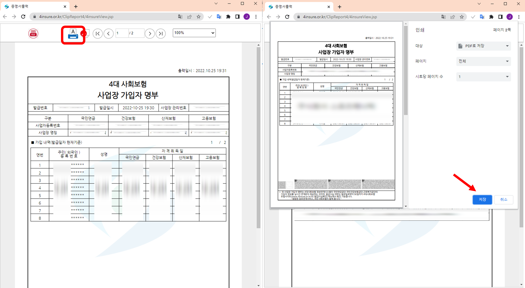Jump to last page with the >| icon
This screenshot has width=525, height=288.
click(x=161, y=33)
